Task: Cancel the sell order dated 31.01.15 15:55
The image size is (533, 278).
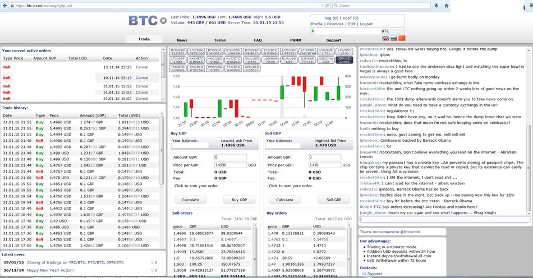Action: (142, 86)
